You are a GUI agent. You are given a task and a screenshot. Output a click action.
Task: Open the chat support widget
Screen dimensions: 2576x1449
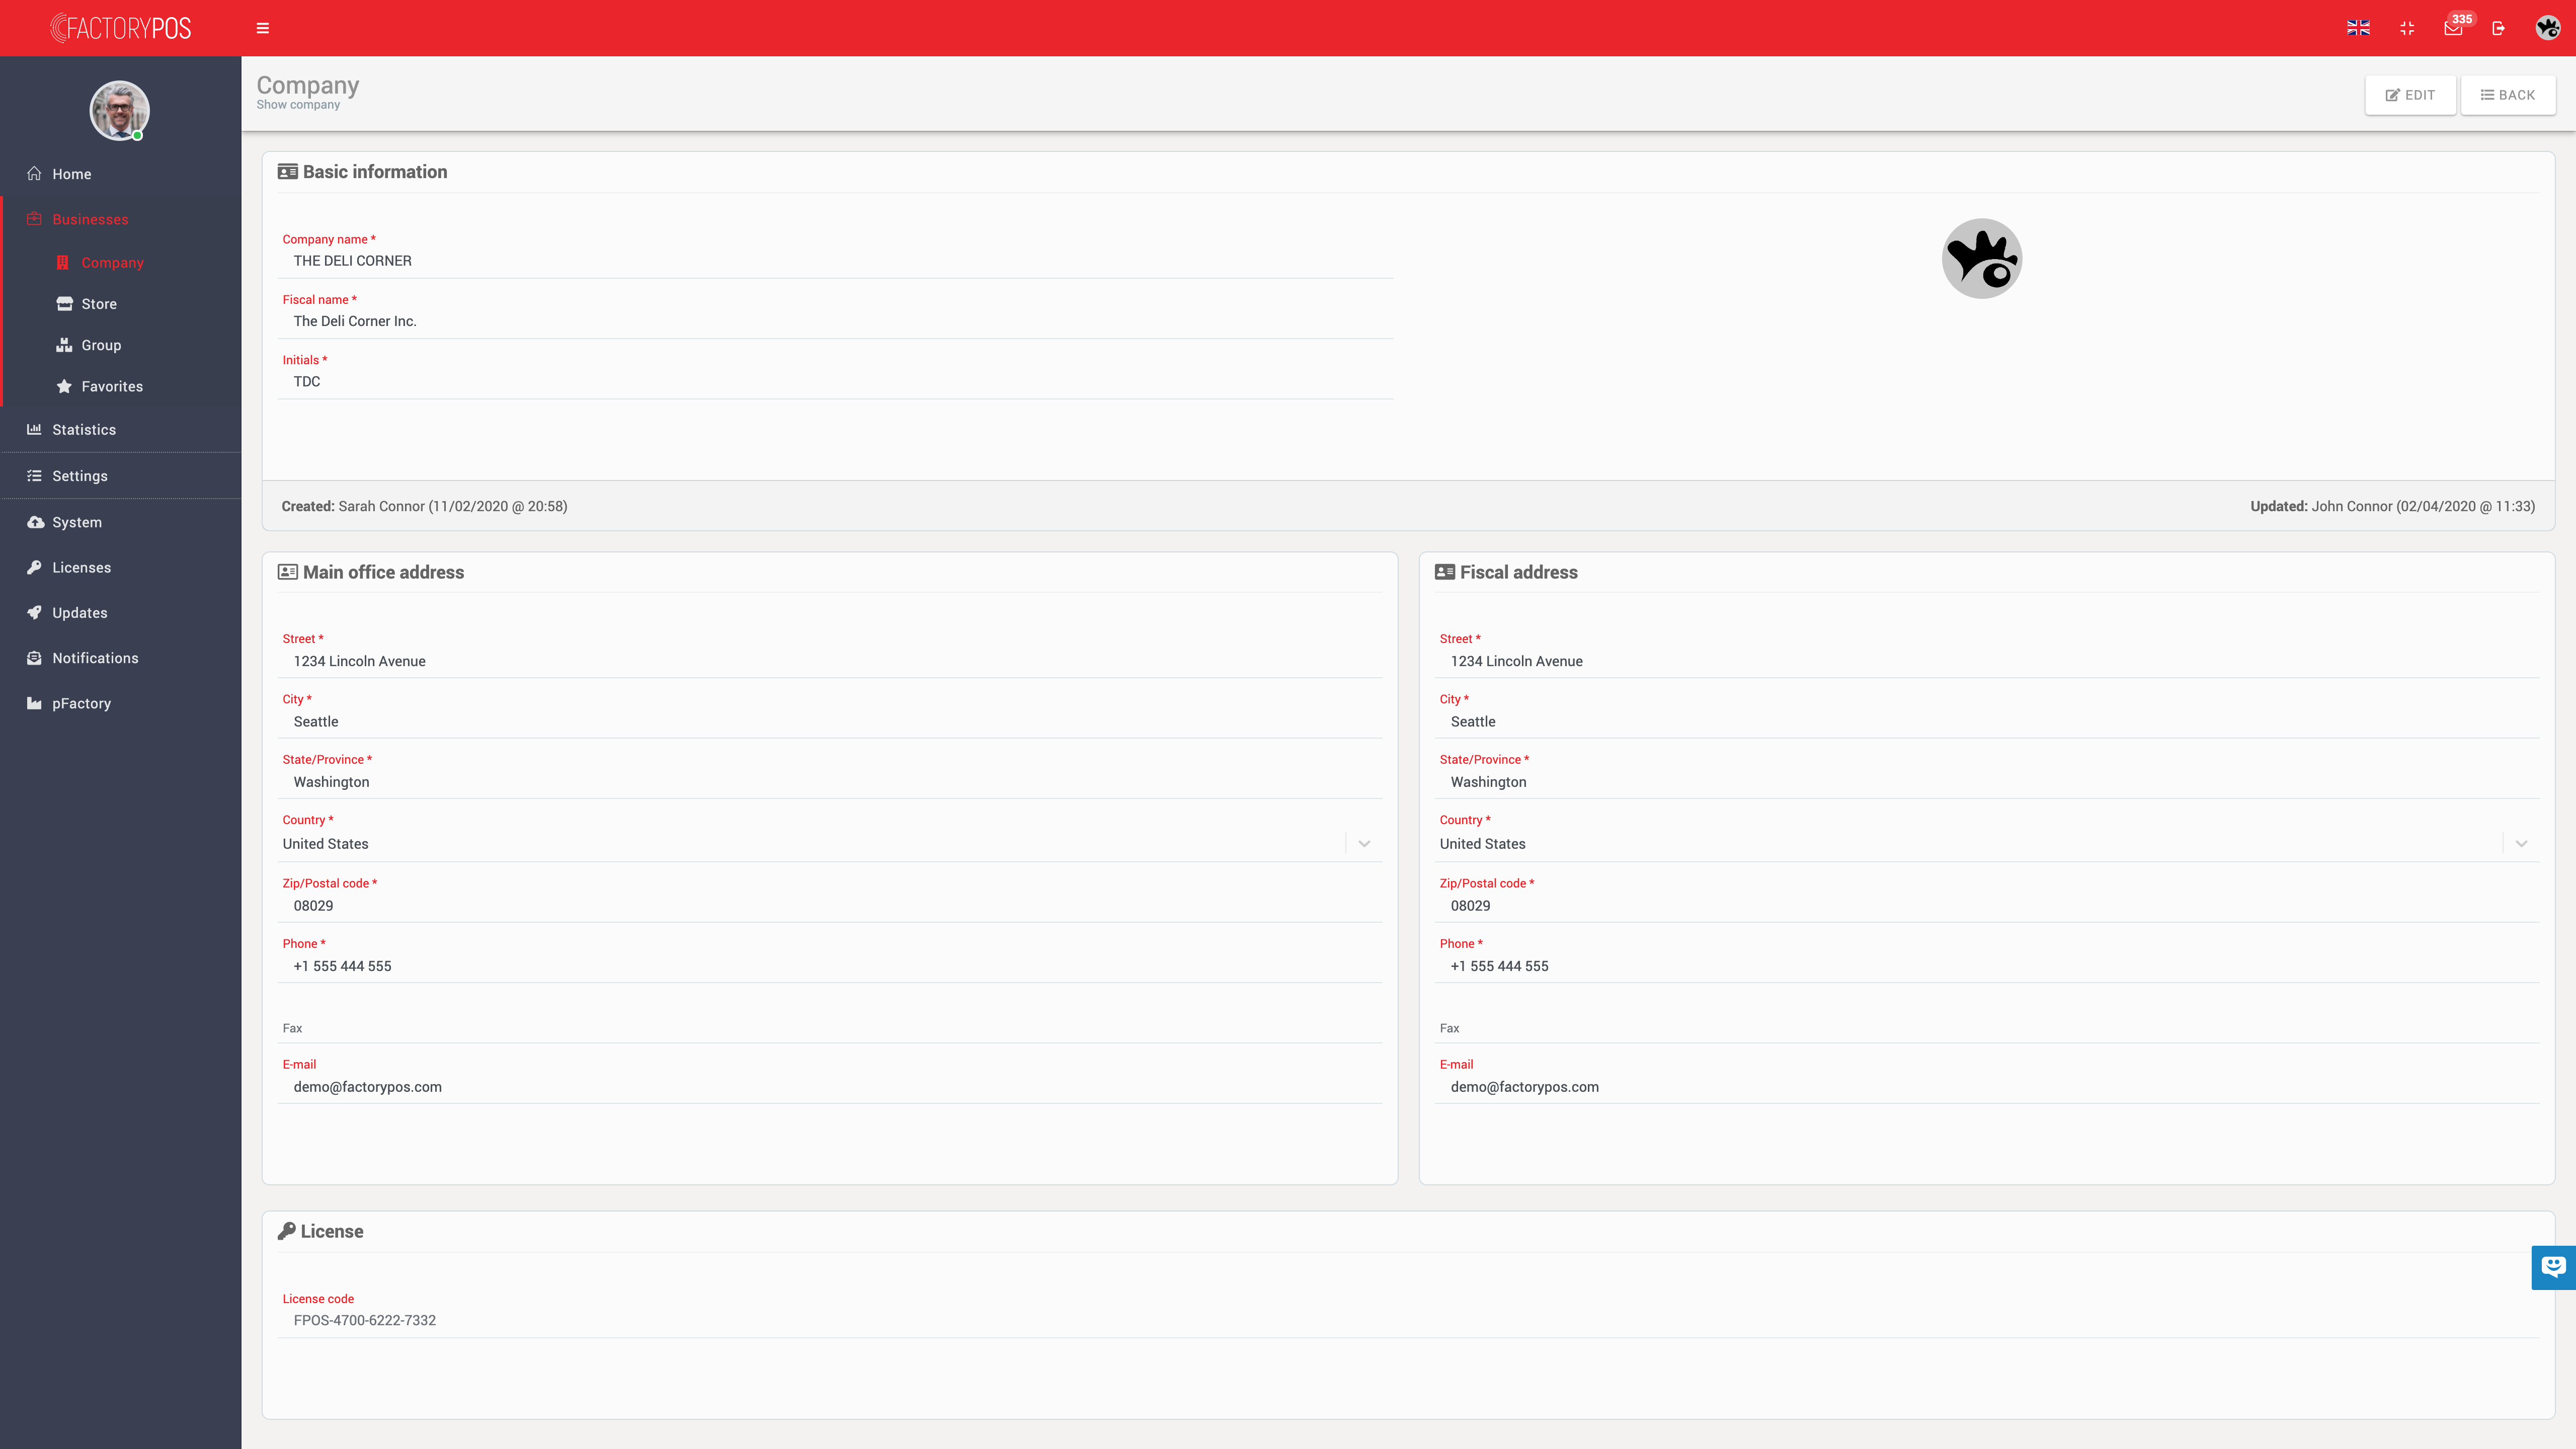pyautogui.click(x=2553, y=1267)
